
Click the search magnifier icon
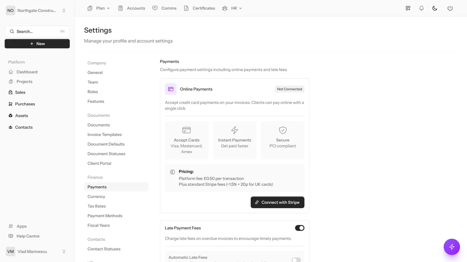coord(12,31)
